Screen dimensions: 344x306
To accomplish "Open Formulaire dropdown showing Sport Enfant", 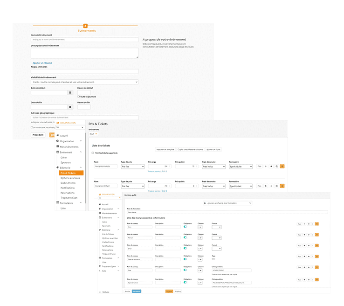I will coord(241,186).
